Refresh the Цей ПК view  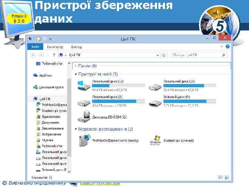pos(164,55)
